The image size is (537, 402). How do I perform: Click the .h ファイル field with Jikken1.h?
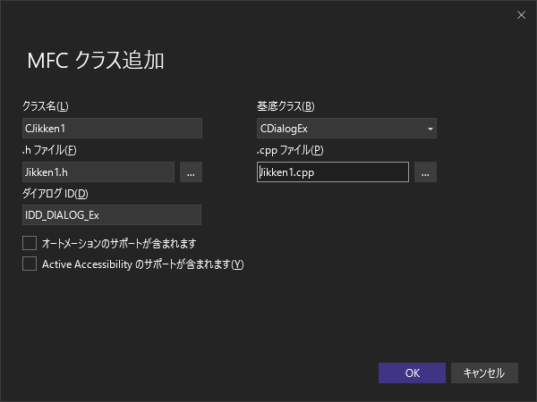[x=98, y=172]
